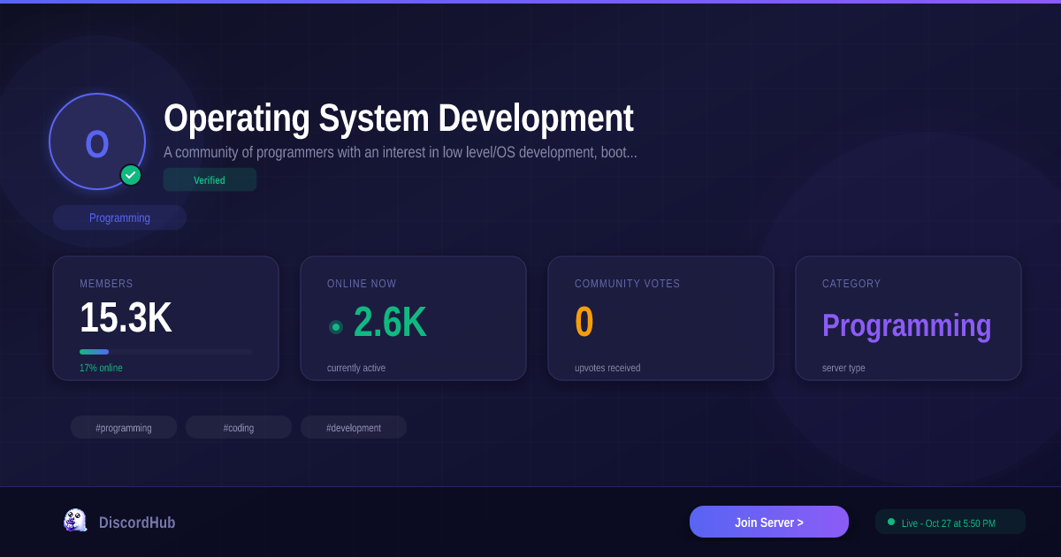The height and width of the screenshot is (557, 1061).
Task: Click the Verified badge label
Action: [x=210, y=179]
